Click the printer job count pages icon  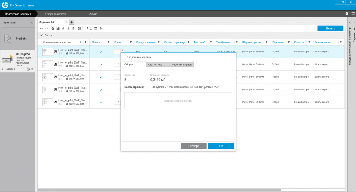[28, 69]
